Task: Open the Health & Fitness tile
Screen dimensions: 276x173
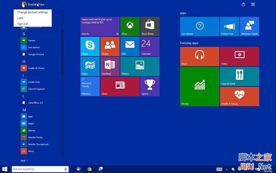Action: point(240,96)
